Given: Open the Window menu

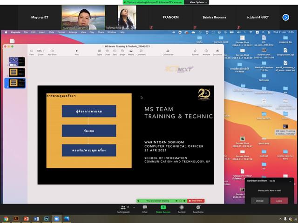Looking at the screenshot, I should [112, 32].
